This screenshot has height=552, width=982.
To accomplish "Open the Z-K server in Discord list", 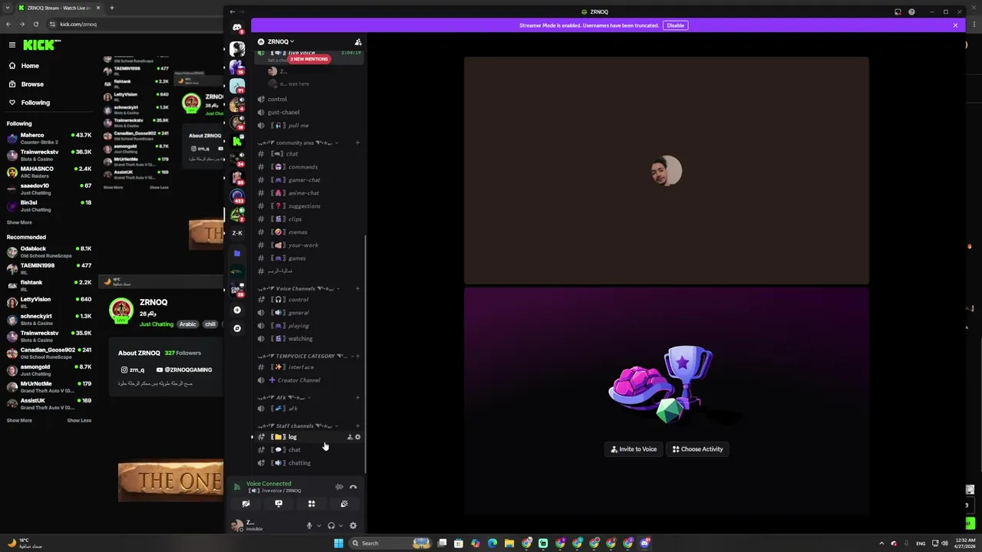I will [x=237, y=233].
